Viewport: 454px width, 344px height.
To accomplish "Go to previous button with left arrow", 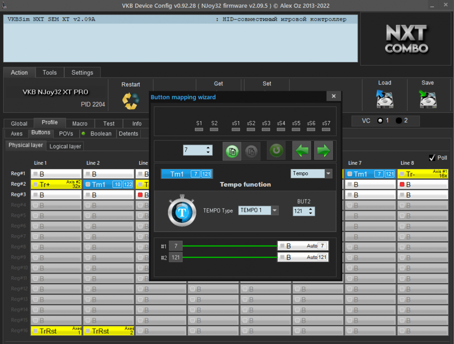I will coord(302,151).
